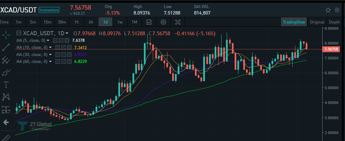Open settings for MA 10 indicator
The image size is (345, 141).
coord(64,47)
